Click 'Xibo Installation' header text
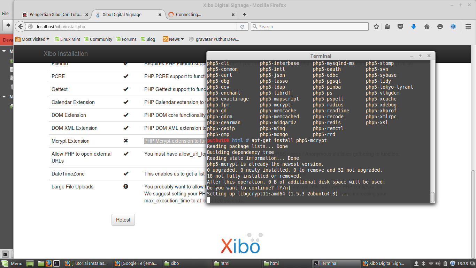 pos(66,54)
